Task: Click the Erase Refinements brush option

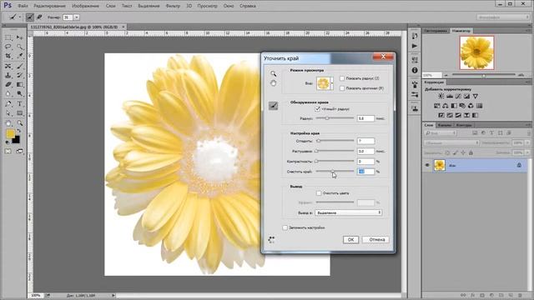Action: point(39,17)
